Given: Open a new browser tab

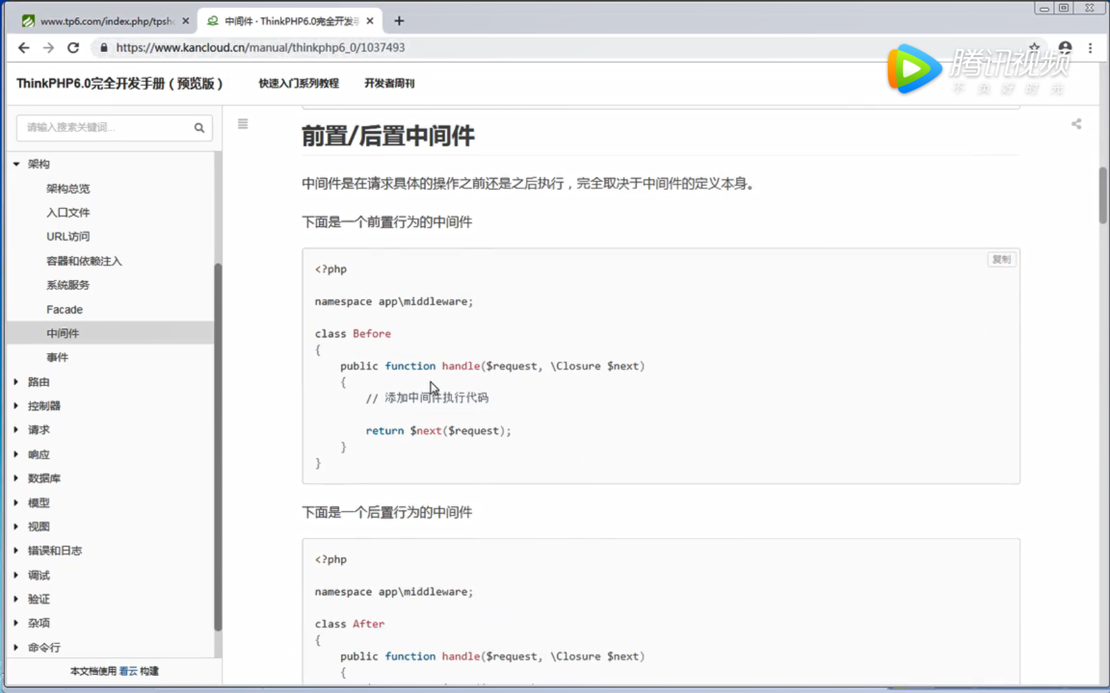Looking at the screenshot, I should coord(399,21).
